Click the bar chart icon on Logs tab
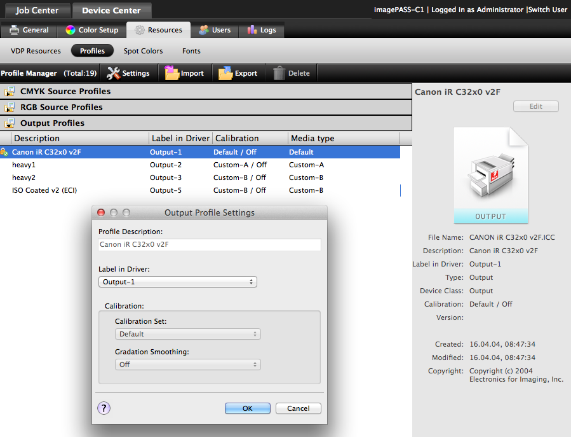The width and height of the screenshot is (571, 437). click(x=252, y=30)
